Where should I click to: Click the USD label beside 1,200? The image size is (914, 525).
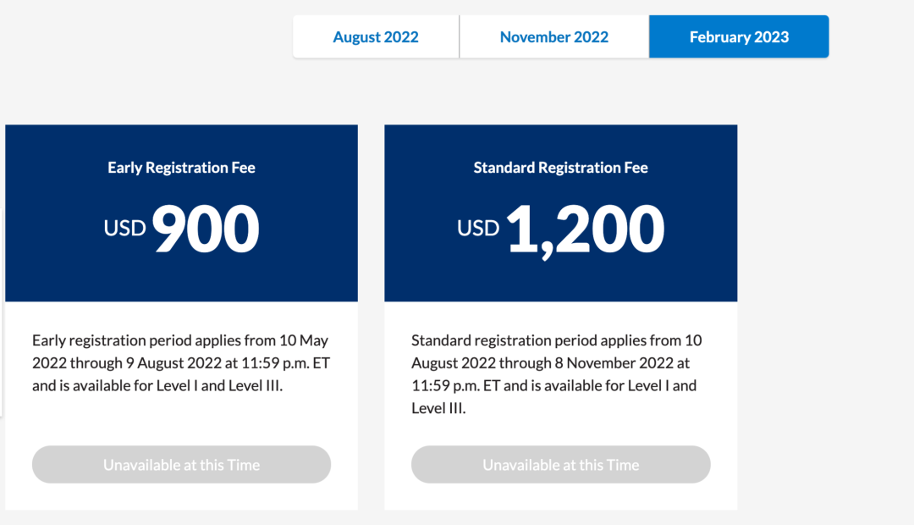[x=479, y=229]
